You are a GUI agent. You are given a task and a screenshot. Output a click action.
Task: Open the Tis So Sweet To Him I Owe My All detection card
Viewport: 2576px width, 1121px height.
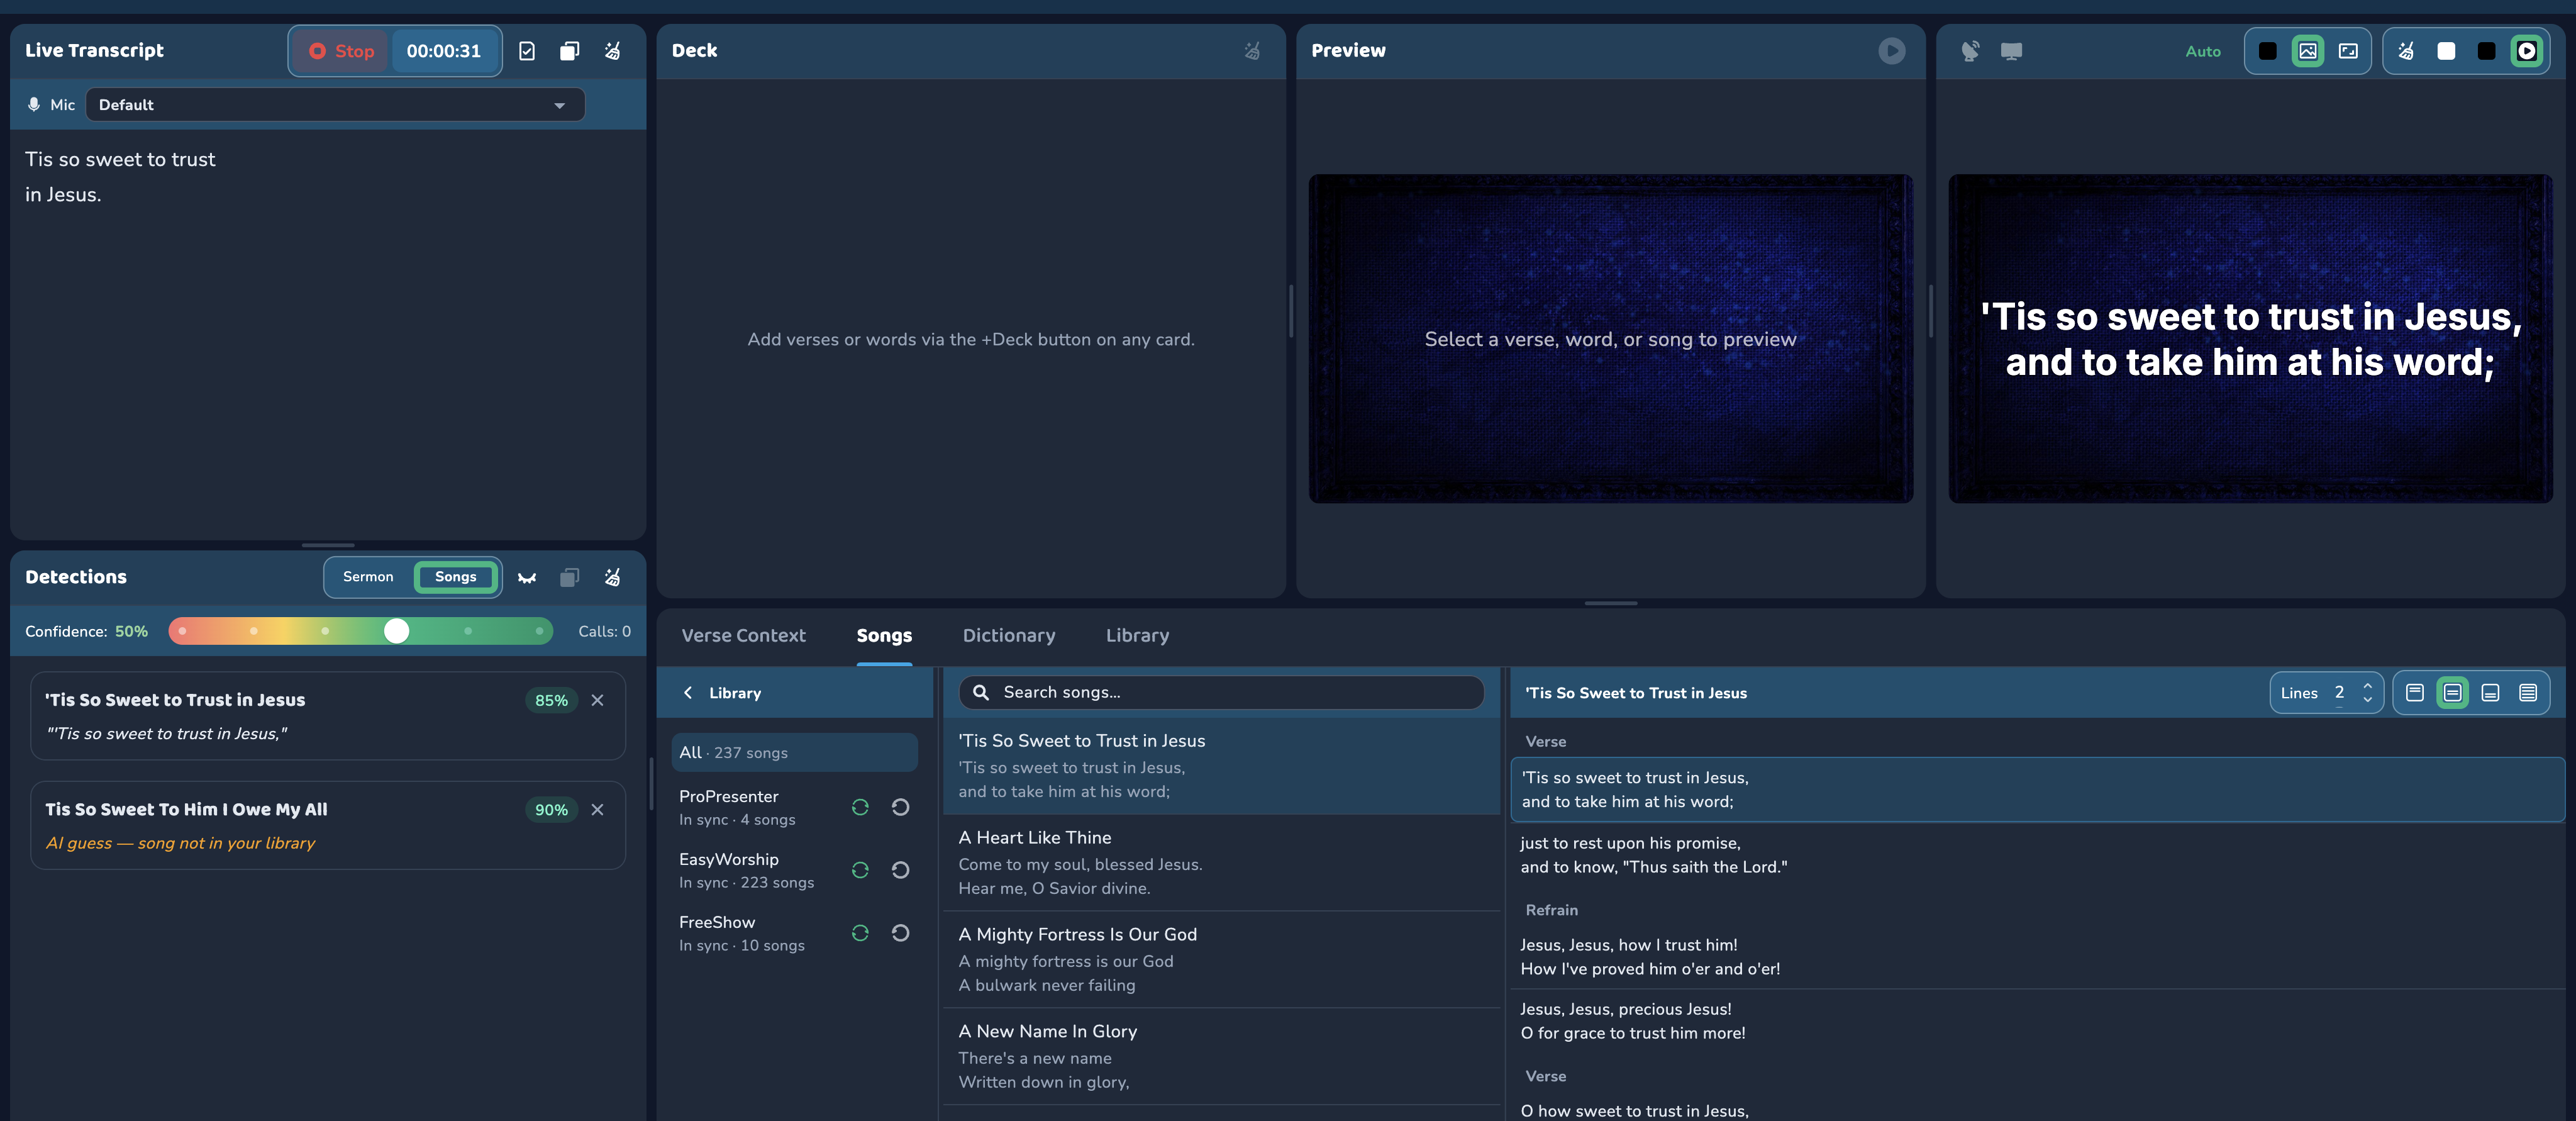point(328,825)
